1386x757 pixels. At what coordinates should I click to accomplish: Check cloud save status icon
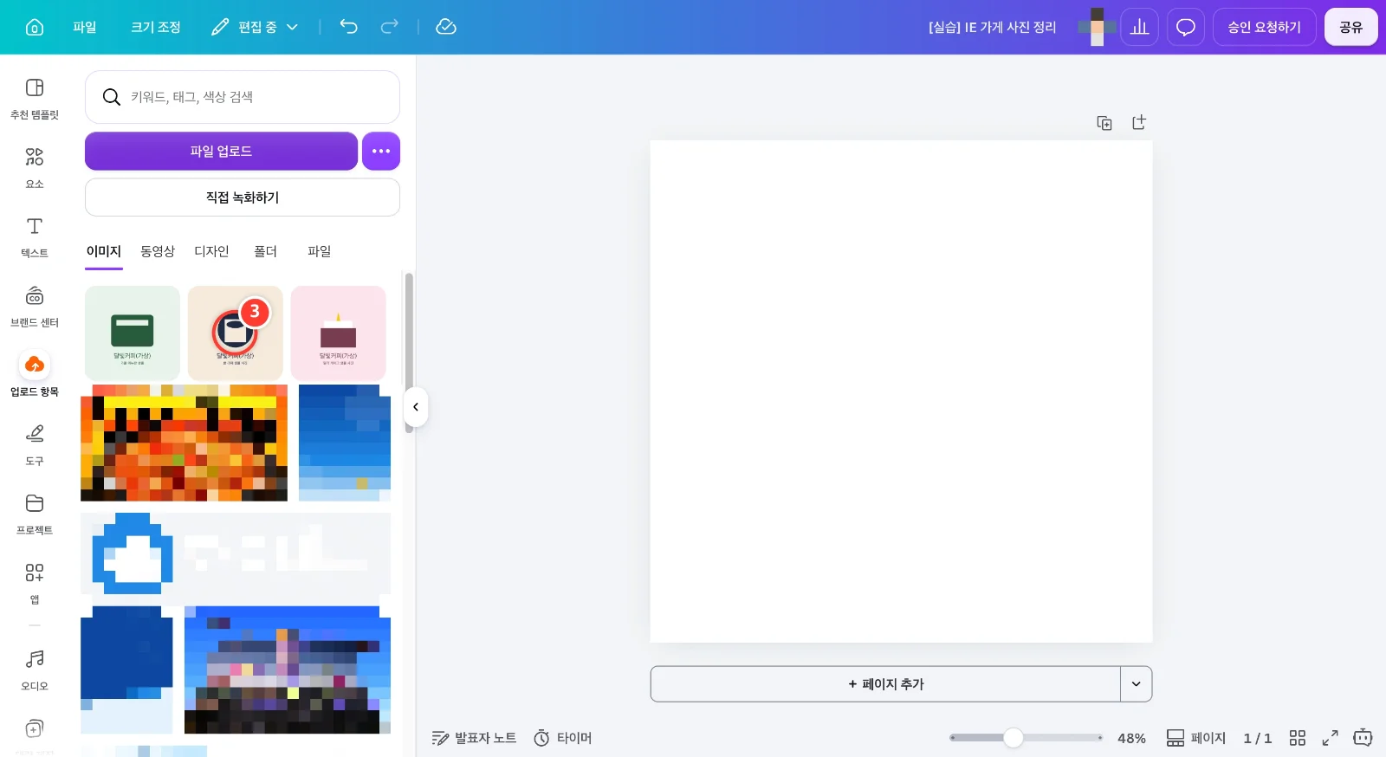[x=445, y=27]
